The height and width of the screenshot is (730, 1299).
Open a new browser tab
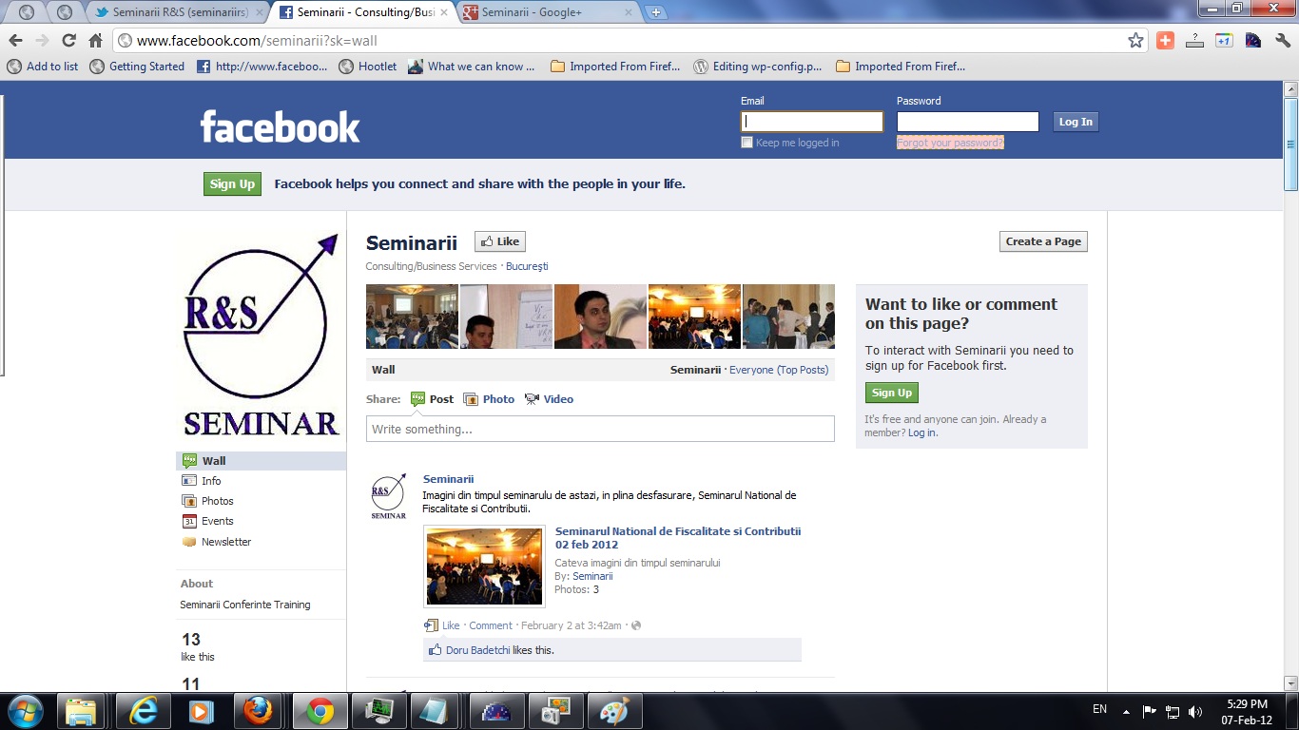[x=655, y=12]
